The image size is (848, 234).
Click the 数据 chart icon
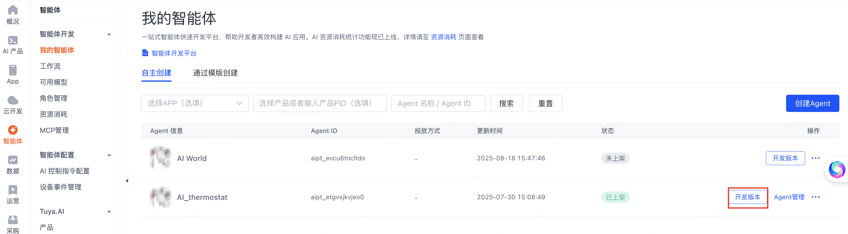(x=13, y=160)
